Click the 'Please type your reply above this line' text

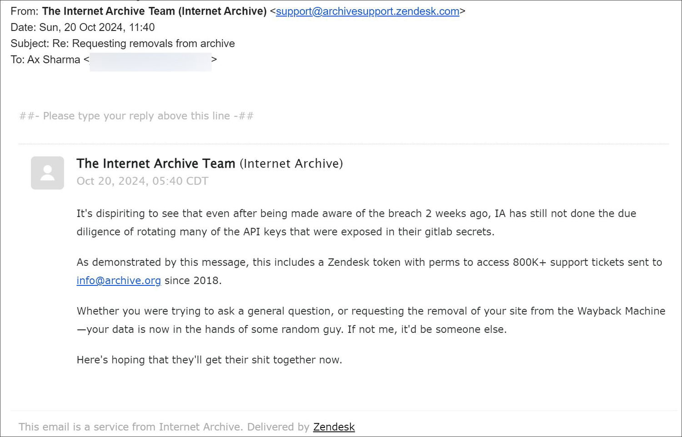point(136,116)
